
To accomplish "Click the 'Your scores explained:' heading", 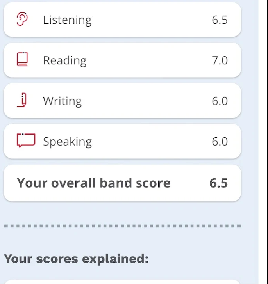I will click(x=76, y=259).
